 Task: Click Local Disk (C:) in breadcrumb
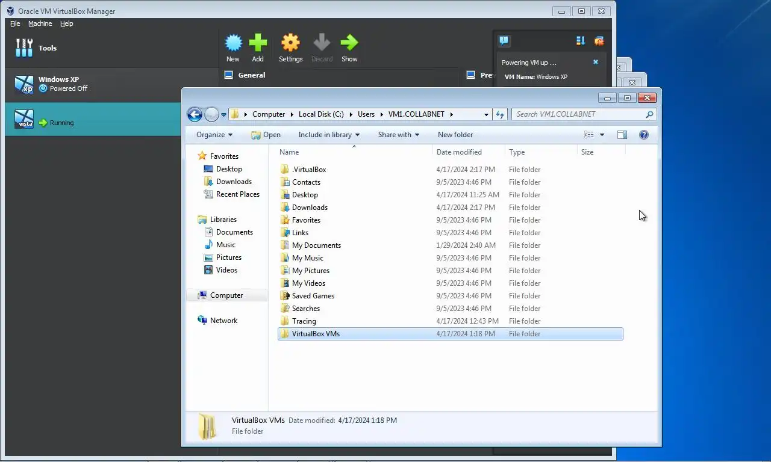tap(321, 114)
